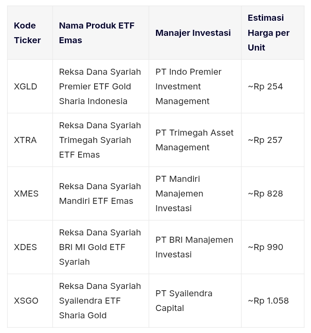Click BRI MI Gold ETF Syariah name
Image resolution: width=311 pixels, height=333 pixels.
coord(100,247)
